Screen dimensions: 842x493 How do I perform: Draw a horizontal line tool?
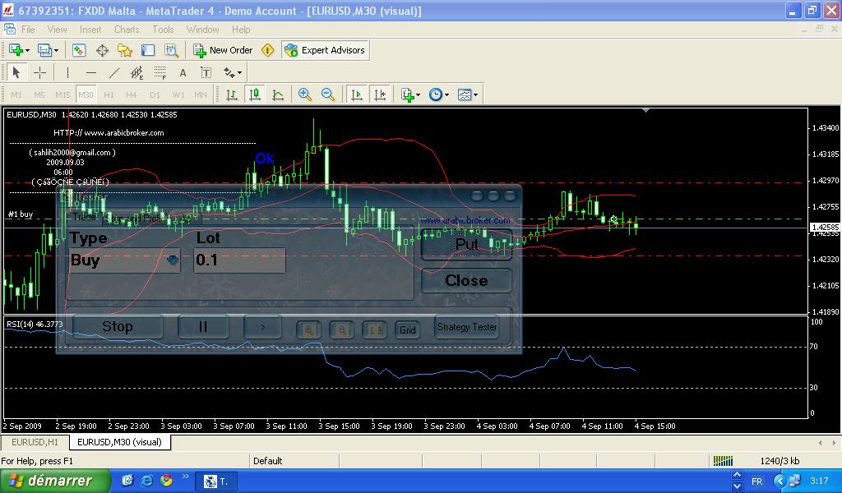pos(91,72)
